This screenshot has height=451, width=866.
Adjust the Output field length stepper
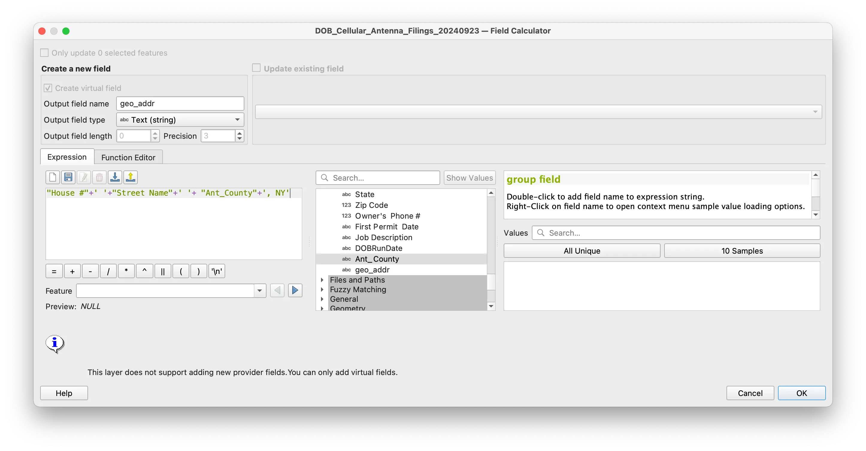[155, 136]
